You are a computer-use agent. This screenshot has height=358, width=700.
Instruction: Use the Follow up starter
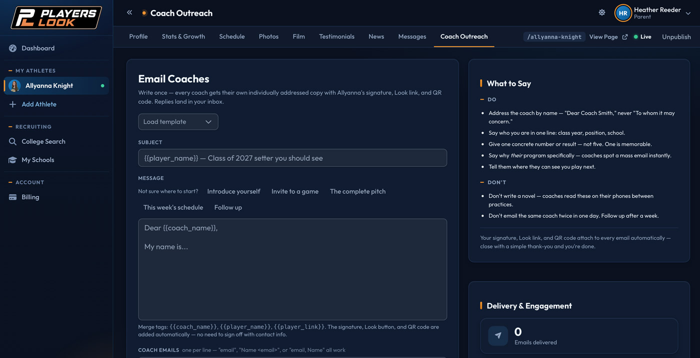coord(228,208)
